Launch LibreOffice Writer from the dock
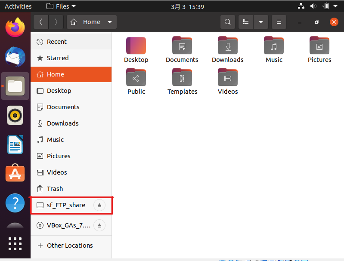Image resolution: width=344 pixels, height=261 pixels. (15, 144)
